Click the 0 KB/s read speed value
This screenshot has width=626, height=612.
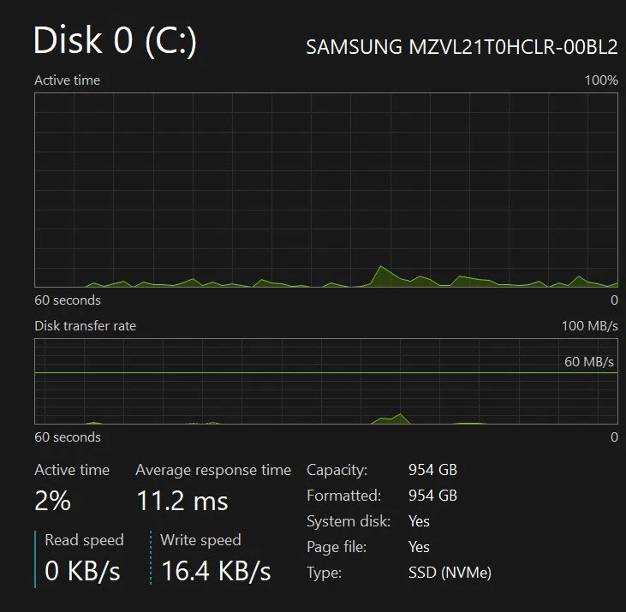pyautogui.click(x=82, y=571)
